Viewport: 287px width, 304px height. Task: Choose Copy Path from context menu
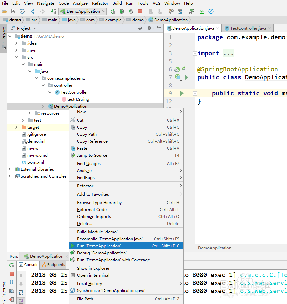(x=126, y=134)
